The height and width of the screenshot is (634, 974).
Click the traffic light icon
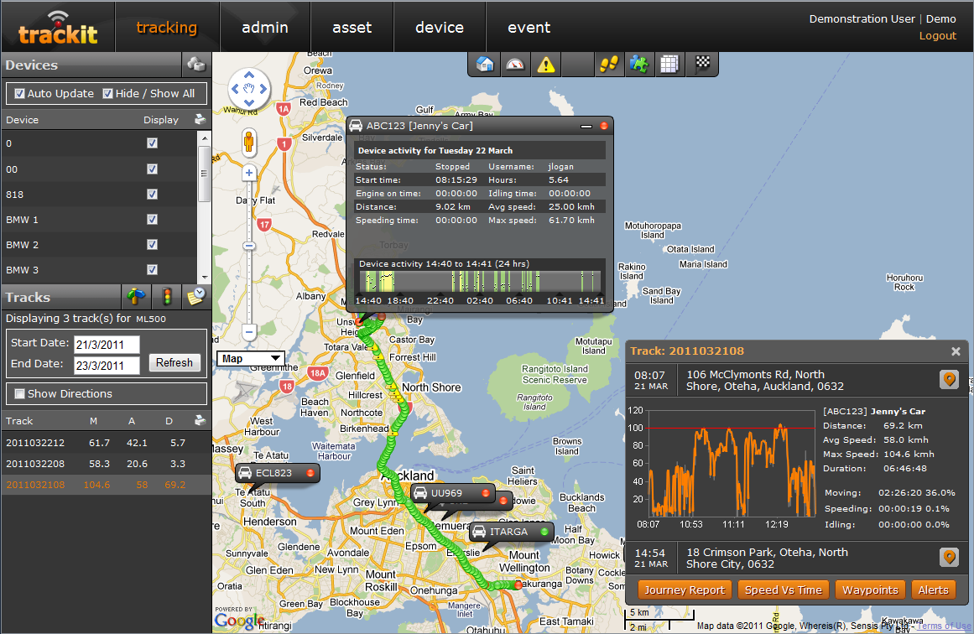(166, 297)
